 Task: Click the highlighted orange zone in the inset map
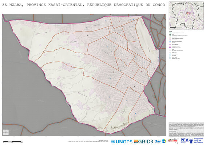tap(188, 13)
